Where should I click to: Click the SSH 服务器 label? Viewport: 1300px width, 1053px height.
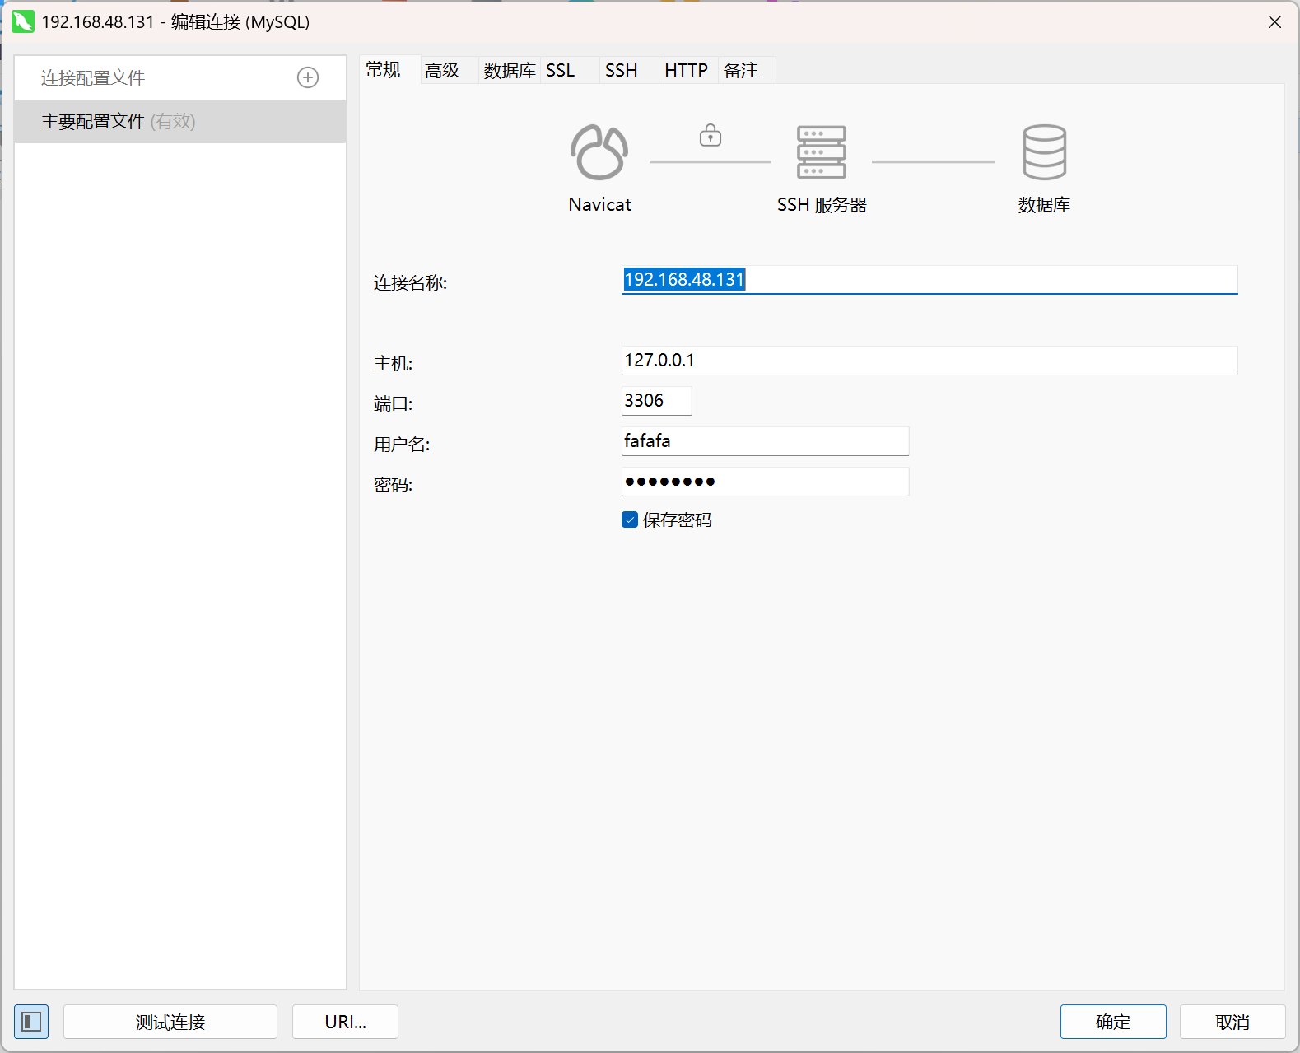click(x=822, y=205)
